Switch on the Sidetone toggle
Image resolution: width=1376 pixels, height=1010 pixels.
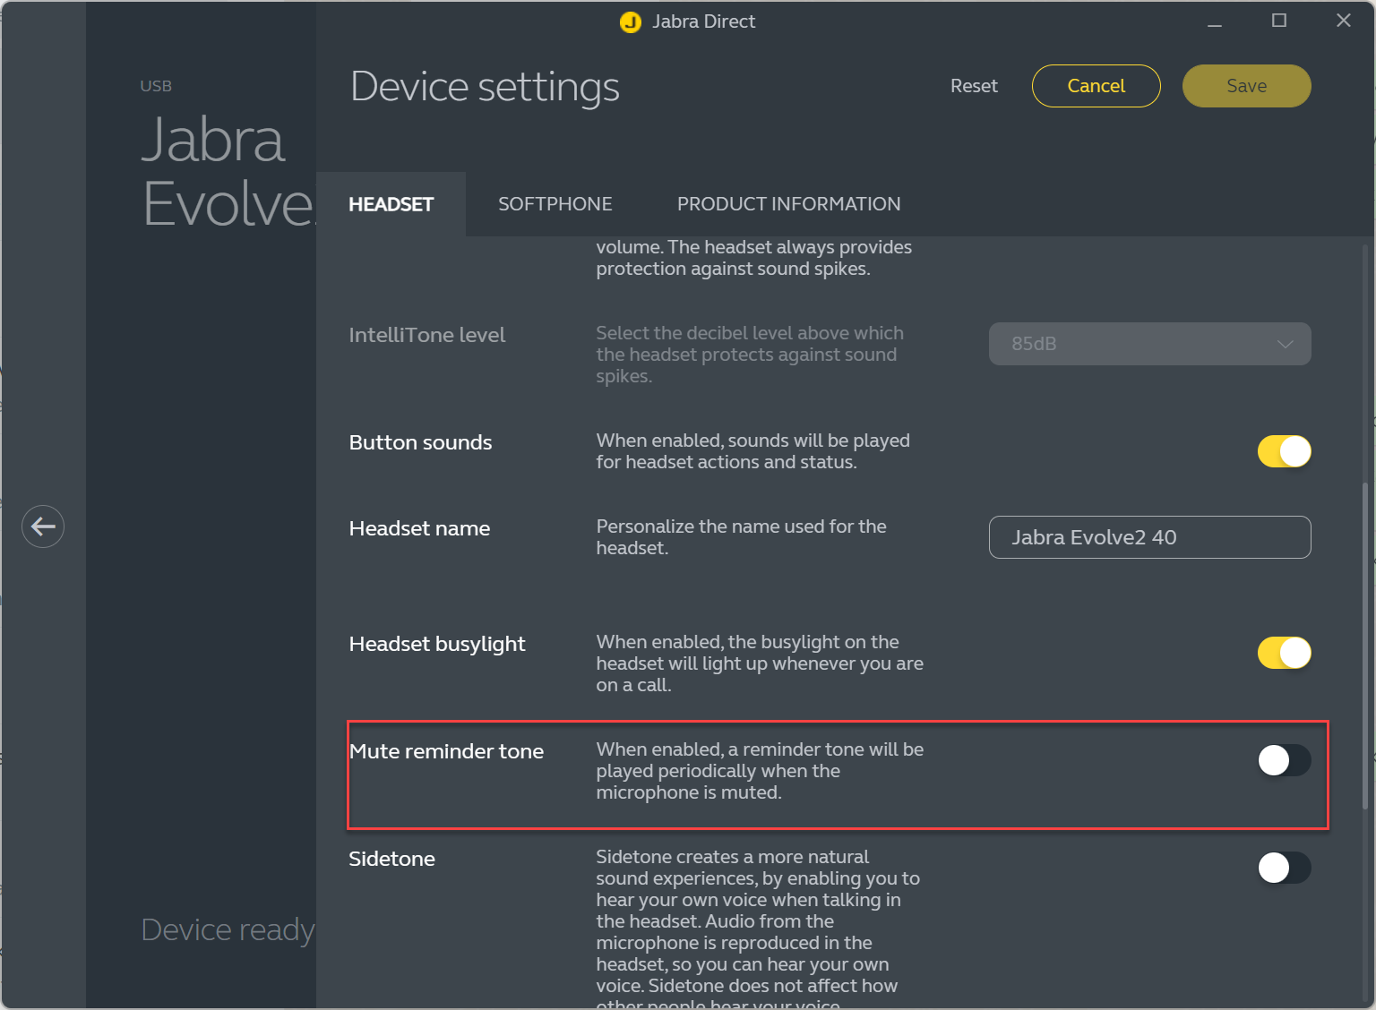tap(1284, 868)
